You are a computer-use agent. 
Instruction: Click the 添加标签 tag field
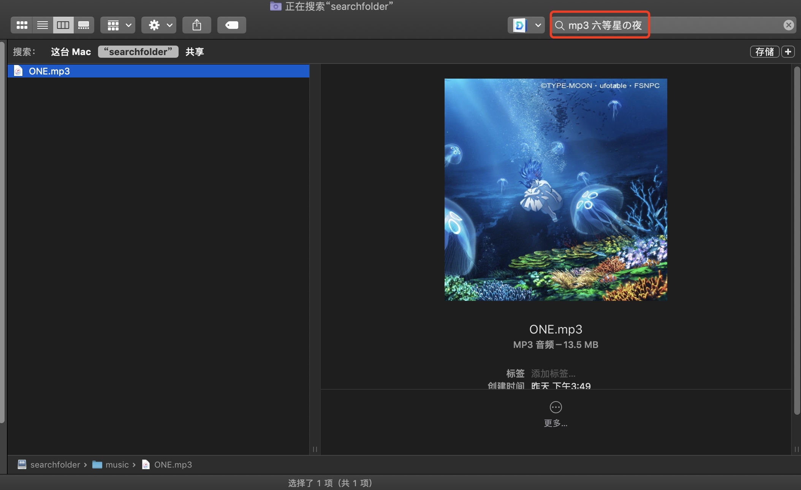coord(553,373)
